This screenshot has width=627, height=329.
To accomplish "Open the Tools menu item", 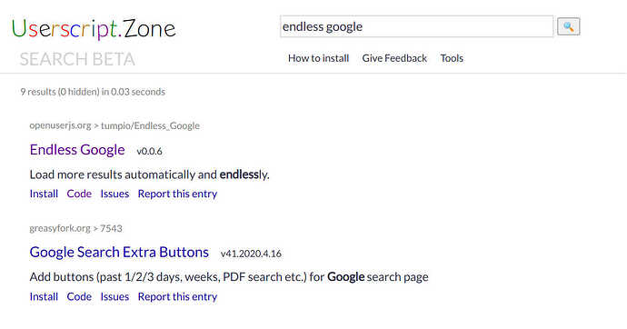I will tap(452, 58).
